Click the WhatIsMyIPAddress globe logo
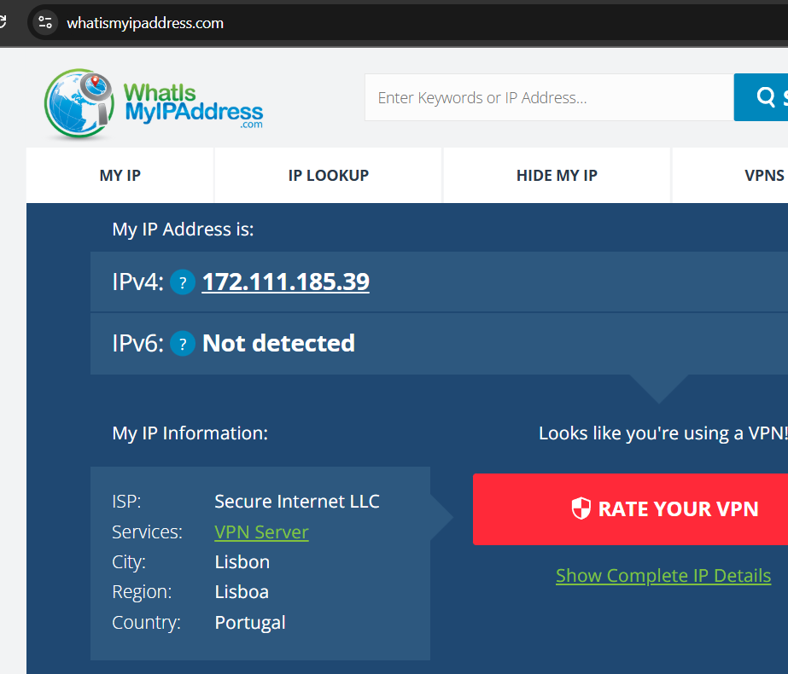Viewport: 788px width, 674px height. click(79, 103)
